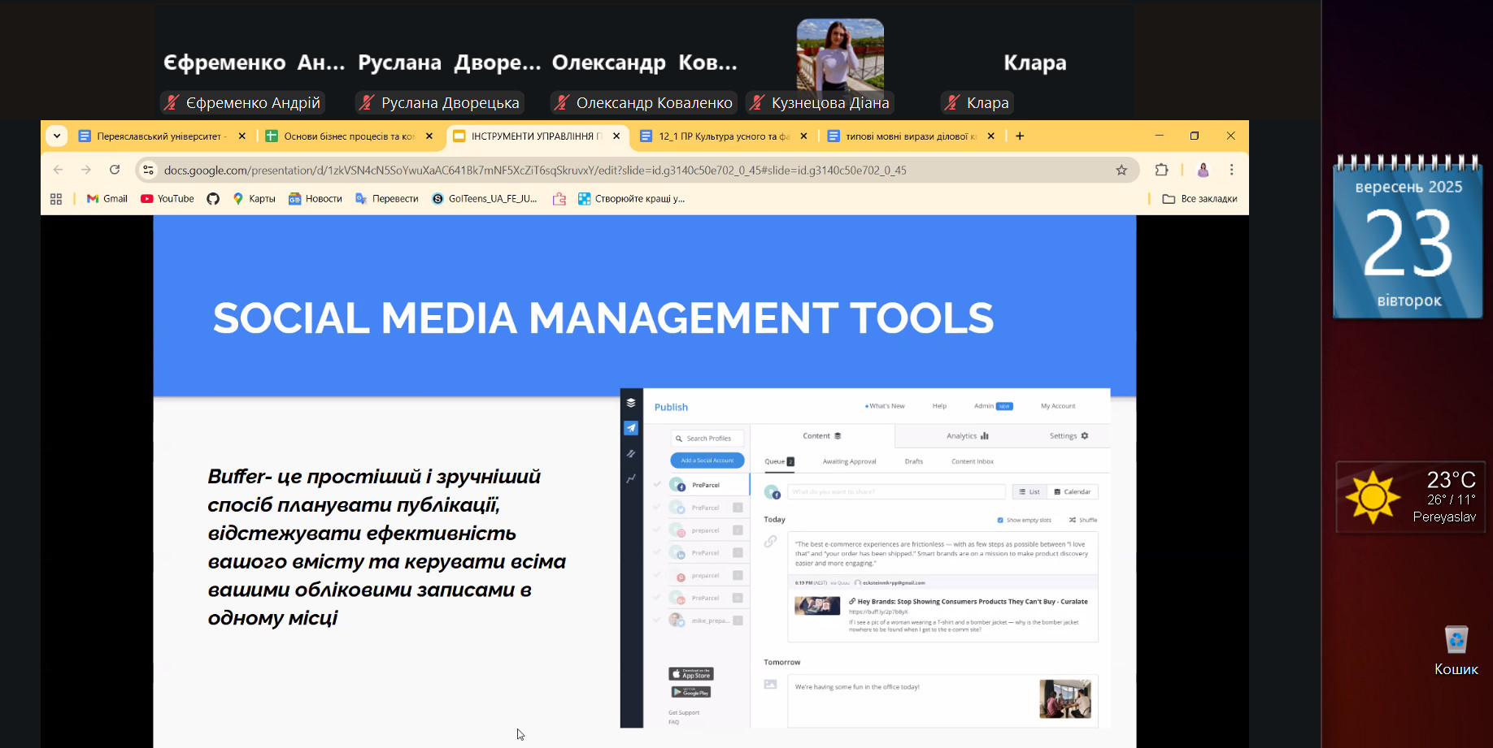The width and height of the screenshot is (1493, 748).
Task: Open the Кошик recycle bin on desktop
Action: tap(1456, 642)
